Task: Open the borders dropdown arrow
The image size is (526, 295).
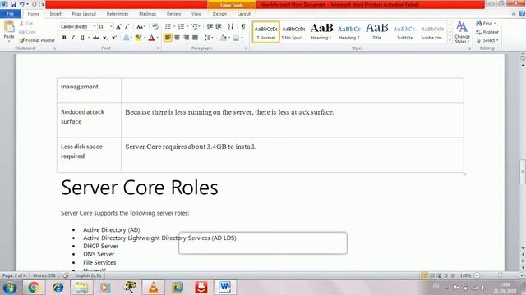Action: tap(242, 38)
